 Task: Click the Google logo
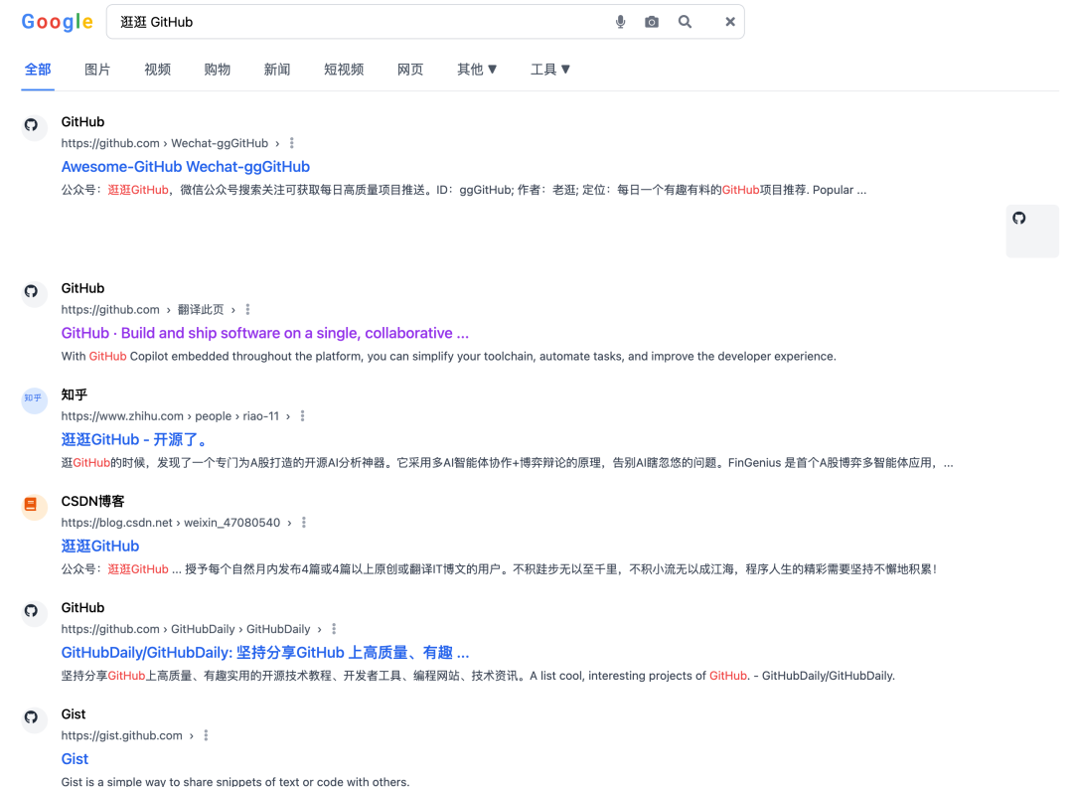(57, 21)
